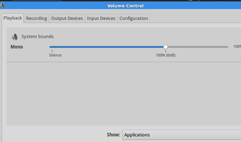Open the Configuration tab

tap(134, 18)
